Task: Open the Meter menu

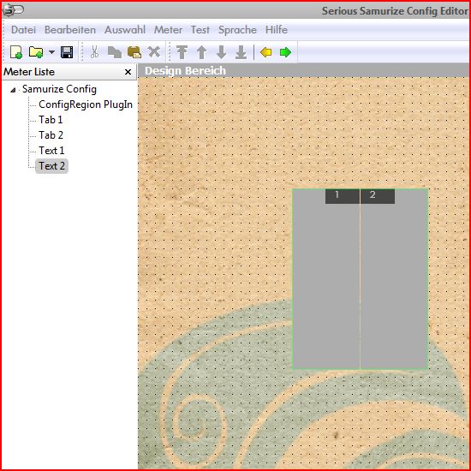Action: point(168,30)
